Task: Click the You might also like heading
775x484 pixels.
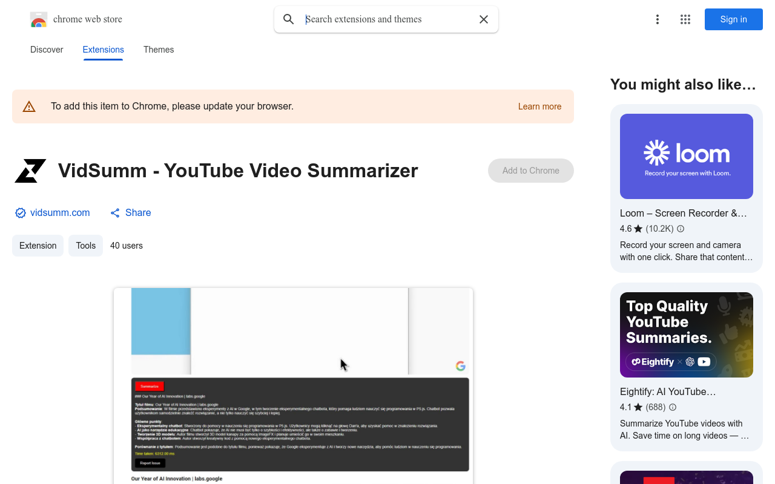Action: pyautogui.click(x=683, y=85)
